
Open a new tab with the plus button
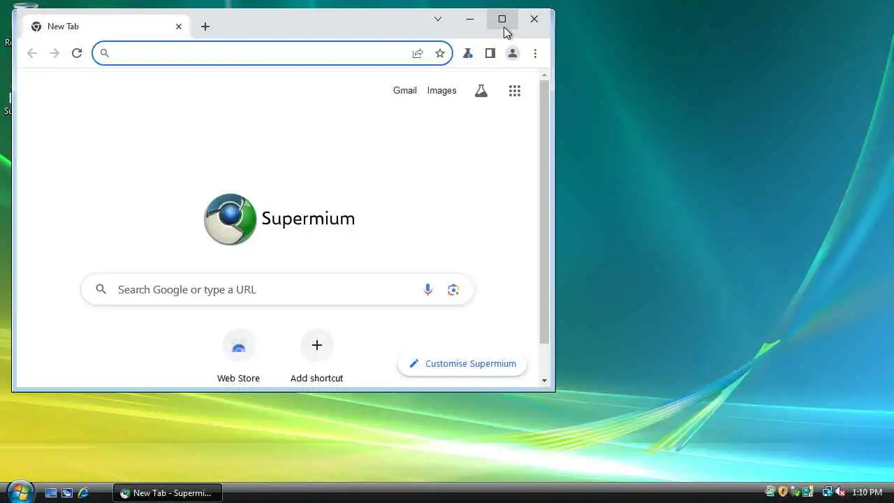point(205,27)
